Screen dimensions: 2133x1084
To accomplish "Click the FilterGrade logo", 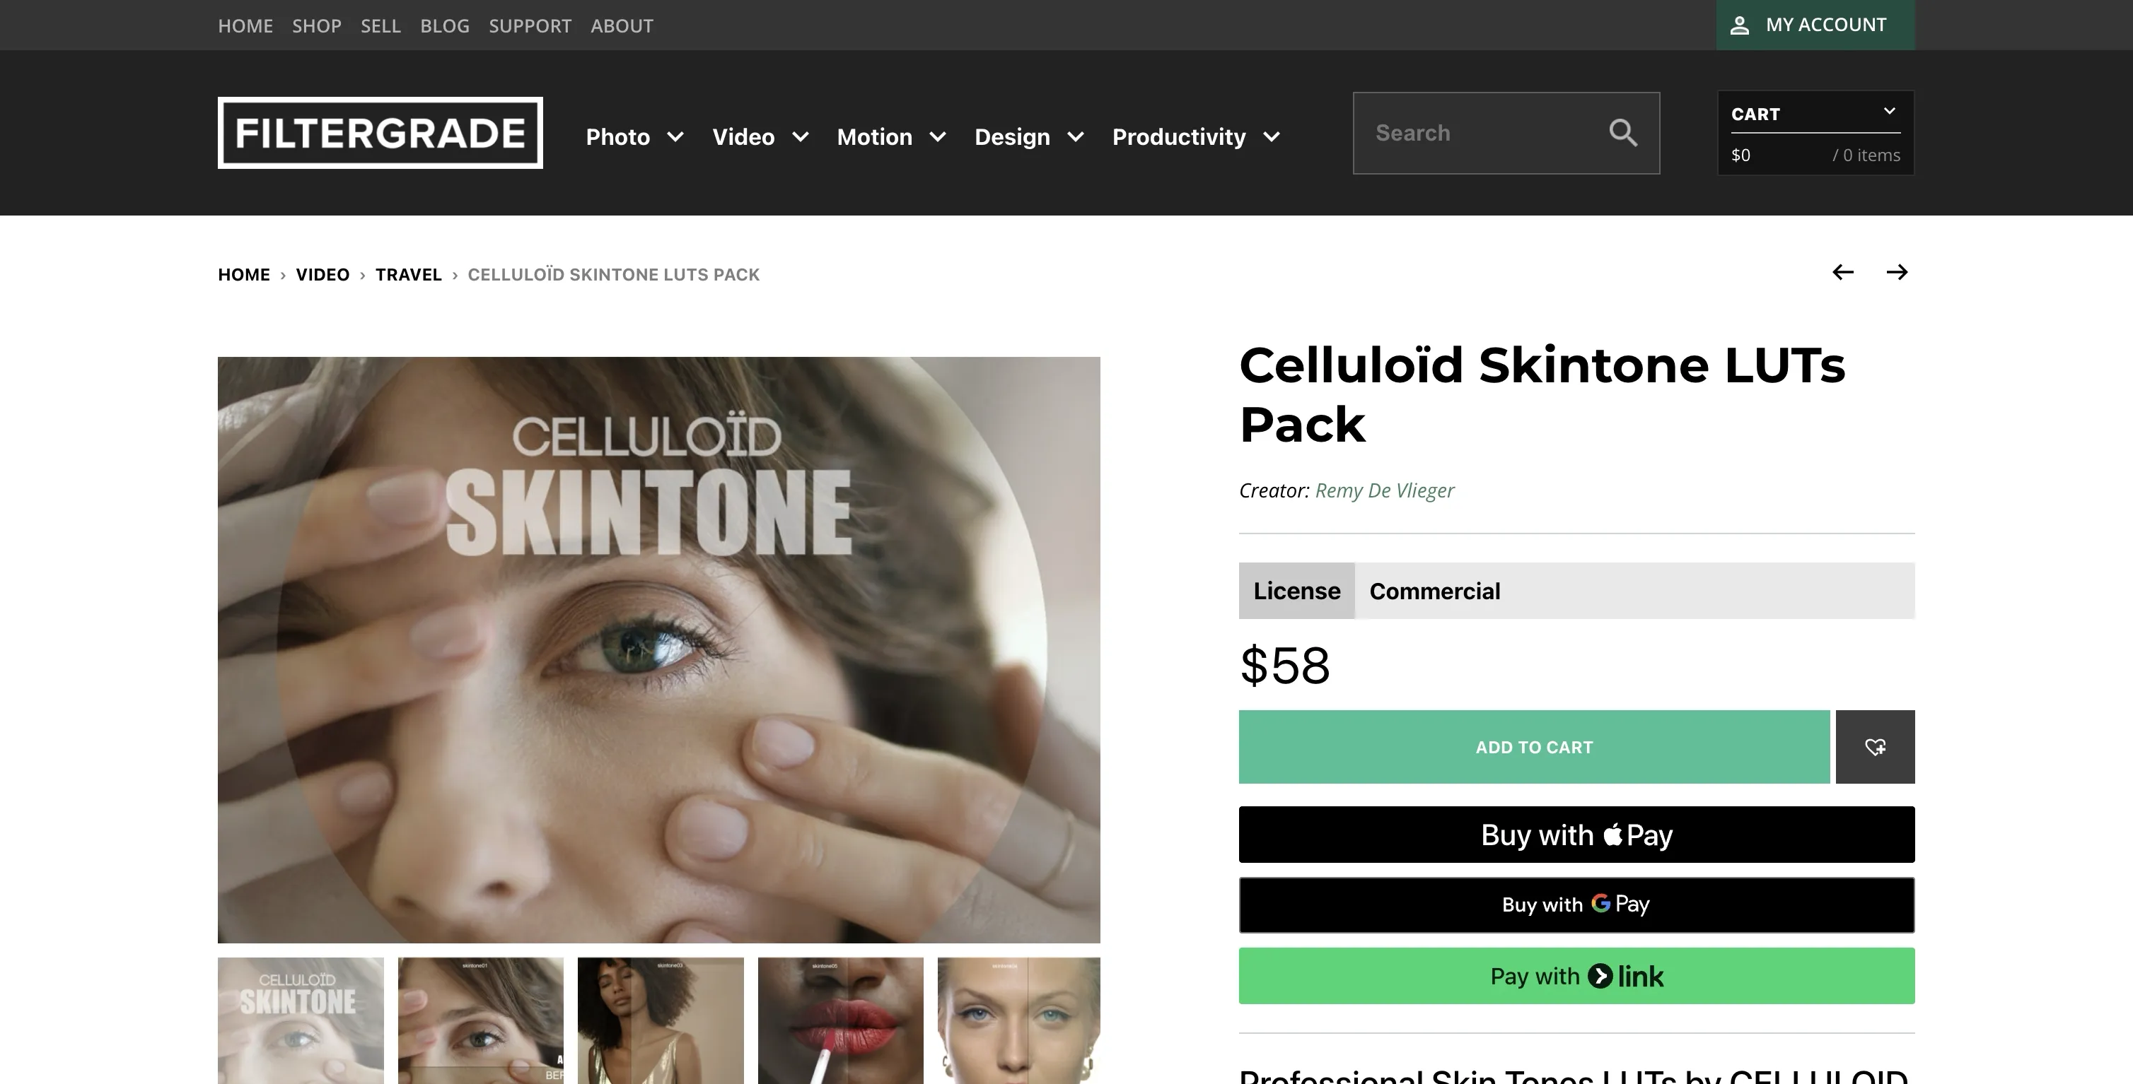I will (x=380, y=134).
